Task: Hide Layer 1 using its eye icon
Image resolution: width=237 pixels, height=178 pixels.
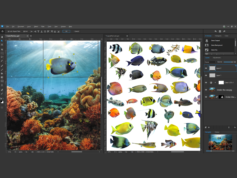Action: point(206,75)
